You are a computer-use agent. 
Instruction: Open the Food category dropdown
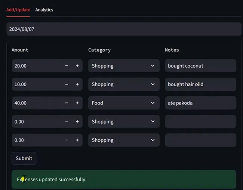[x=124, y=103]
